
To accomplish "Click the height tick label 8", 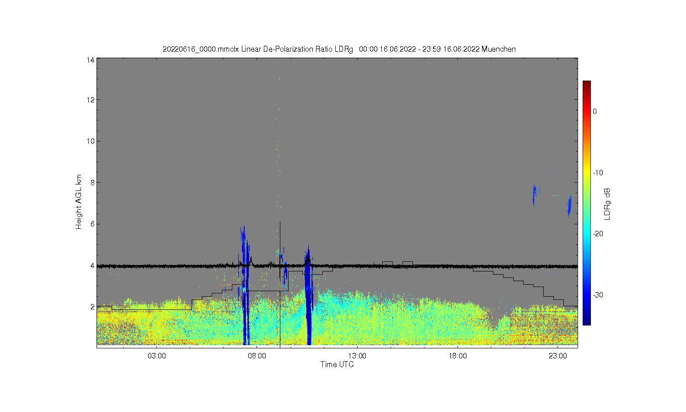I will 92,183.
